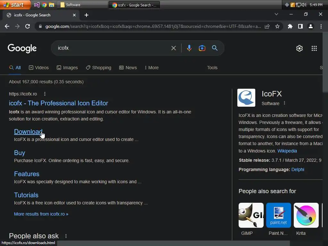This screenshot has width=328, height=246.
Task: Click the Buy sitelink
Action: (x=20, y=153)
